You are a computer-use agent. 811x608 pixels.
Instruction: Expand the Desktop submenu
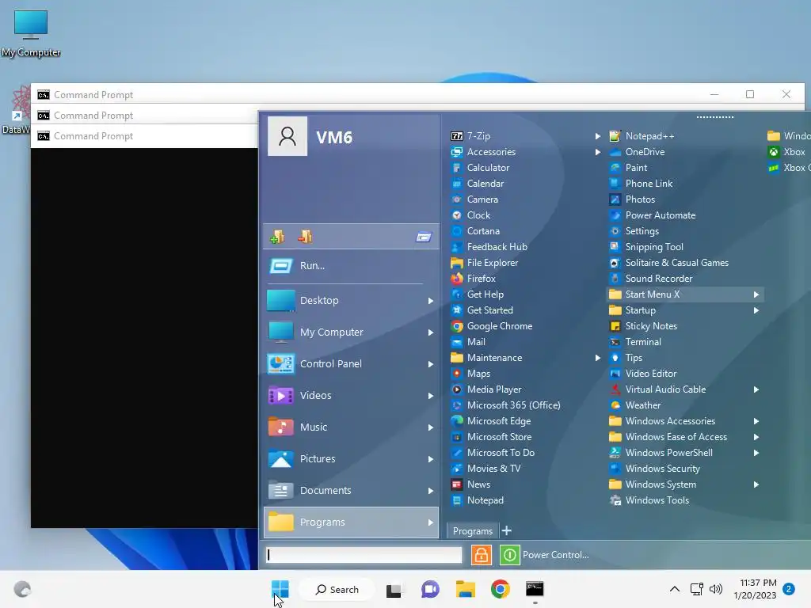point(430,301)
